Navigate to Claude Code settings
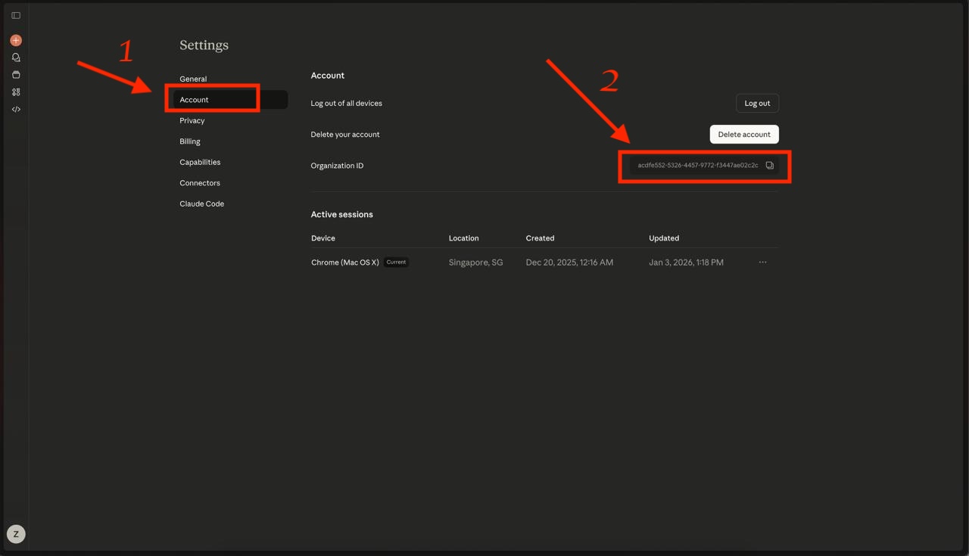This screenshot has width=969, height=556. [201, 203]
